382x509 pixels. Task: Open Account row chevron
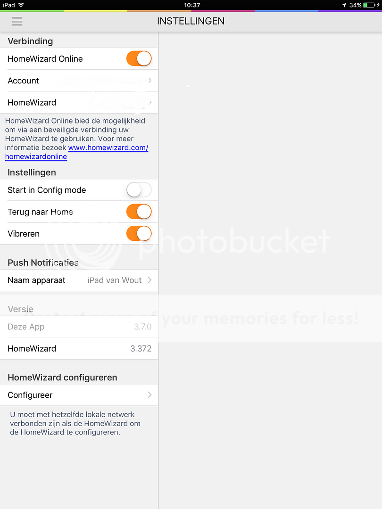click(x=150, y=80)
